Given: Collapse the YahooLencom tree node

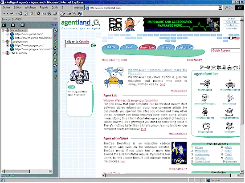Looking at the screenshot, I should (3, 30).
